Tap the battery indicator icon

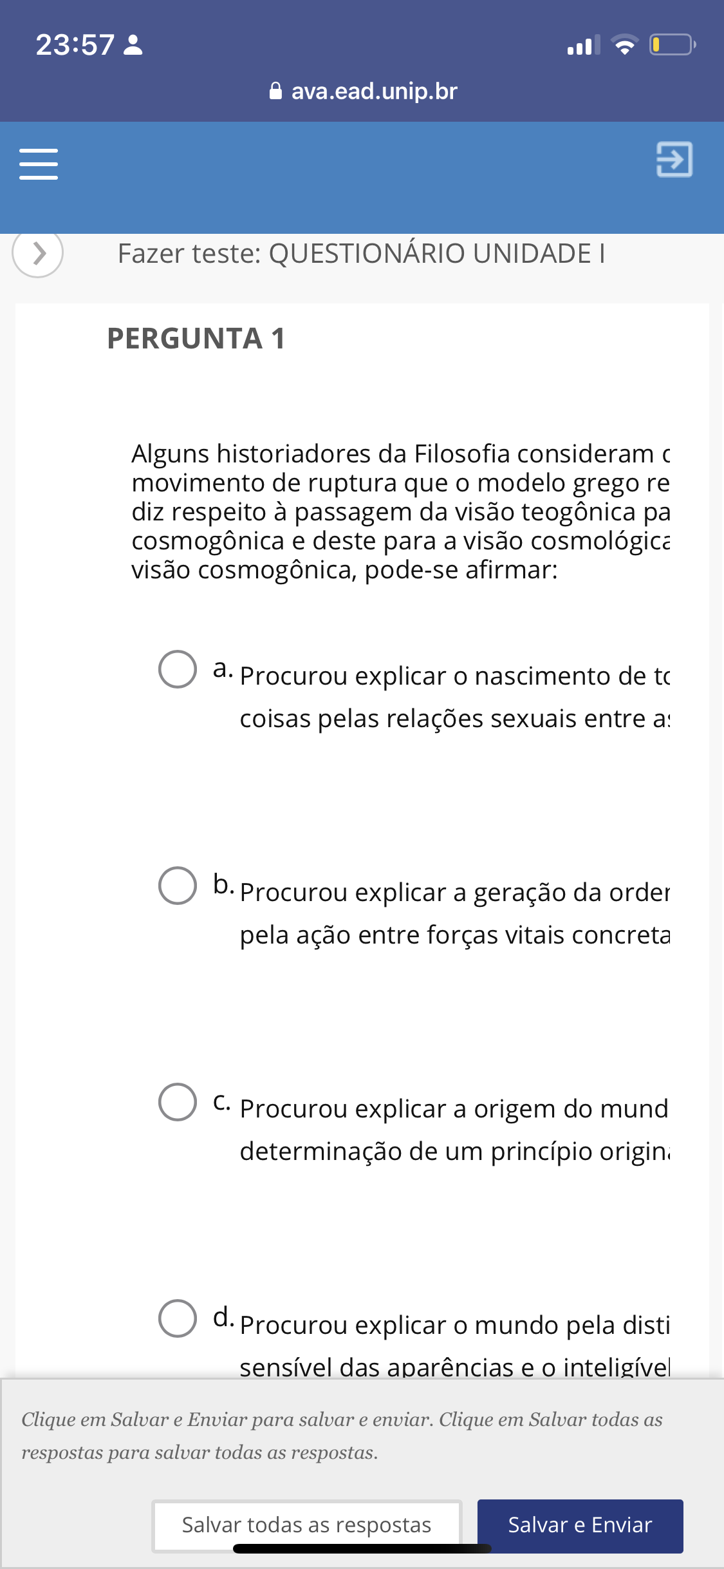tap(671, 45)
